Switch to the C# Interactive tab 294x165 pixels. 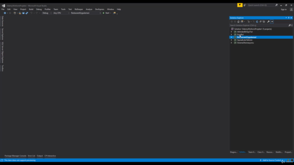[x=50, y=156]
